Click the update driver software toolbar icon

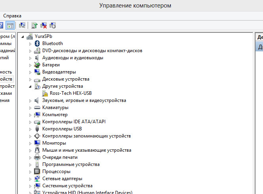[34, 25]
